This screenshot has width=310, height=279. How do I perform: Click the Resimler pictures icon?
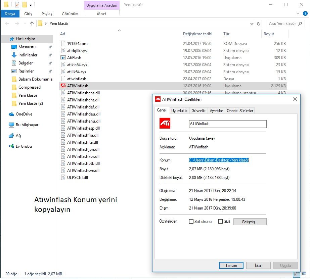[x=14, y=71]
